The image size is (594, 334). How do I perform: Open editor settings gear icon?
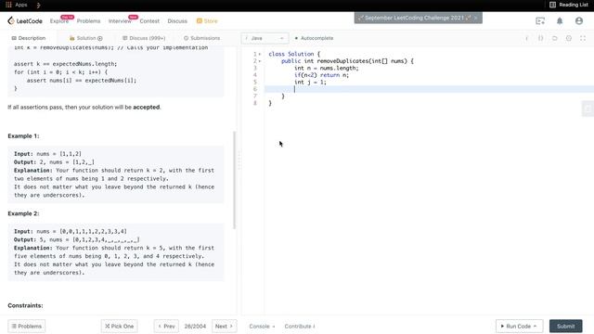pyautogui.click(x=569, y=38)
